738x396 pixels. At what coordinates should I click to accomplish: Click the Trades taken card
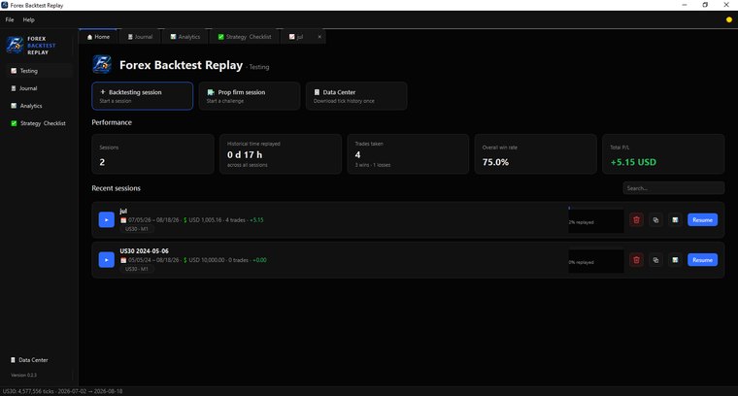tap(408, 154)
